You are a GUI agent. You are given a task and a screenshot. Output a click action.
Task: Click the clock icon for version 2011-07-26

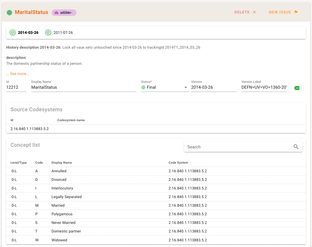tap(48, 33)
